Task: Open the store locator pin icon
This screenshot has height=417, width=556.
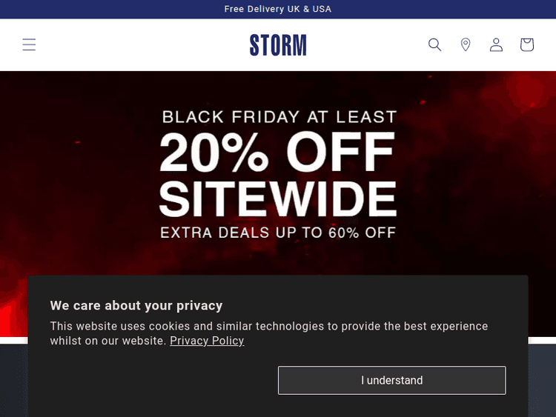Action: (466, 44)
